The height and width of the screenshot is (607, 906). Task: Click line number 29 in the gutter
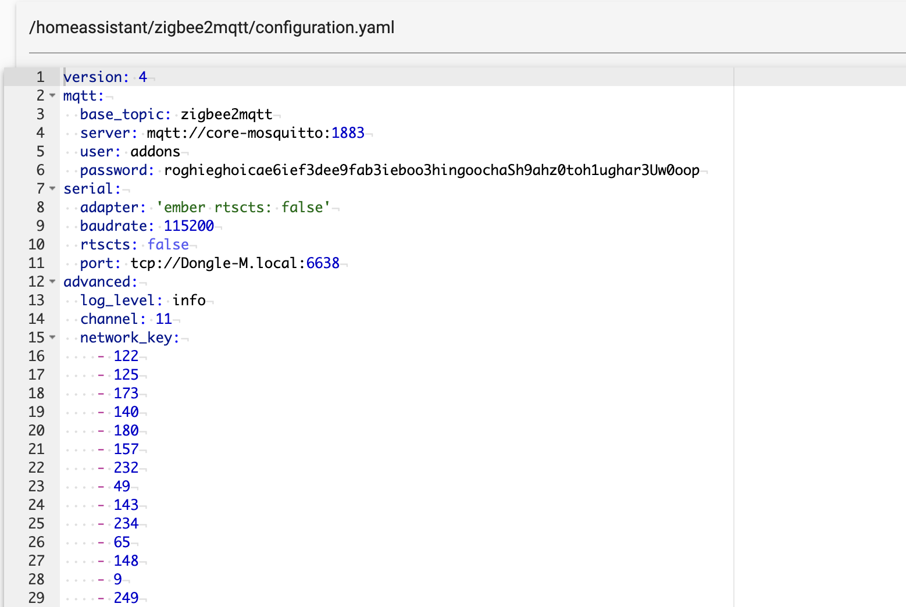point(36,598)
